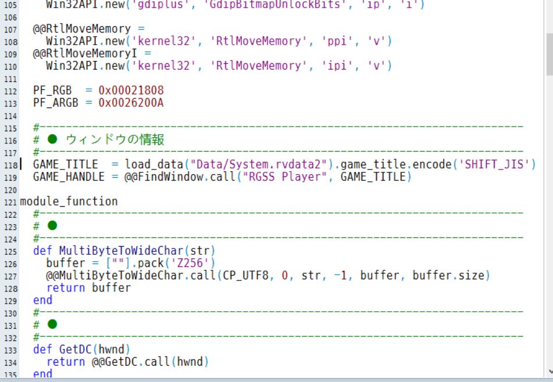Screen dimensions: 553x382
Task: Click line number 133 in the gutter
Action: (x=10, y=350)
